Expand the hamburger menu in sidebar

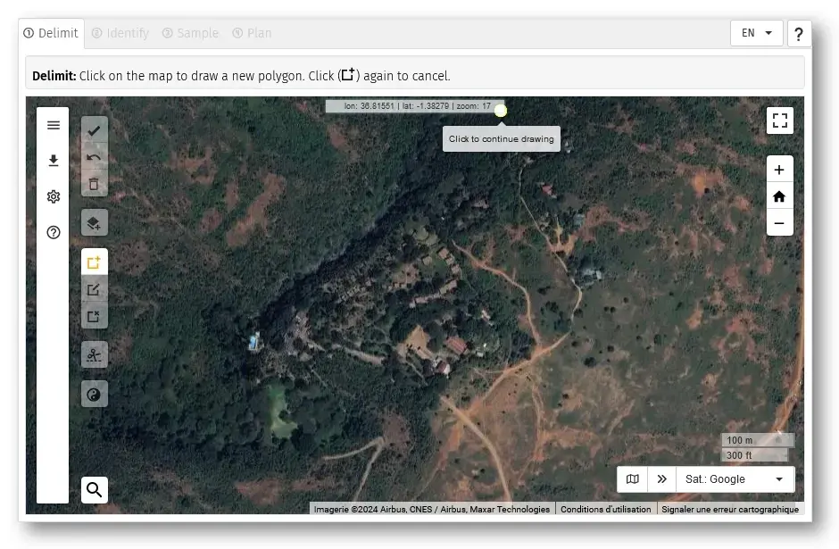point(54,125)
